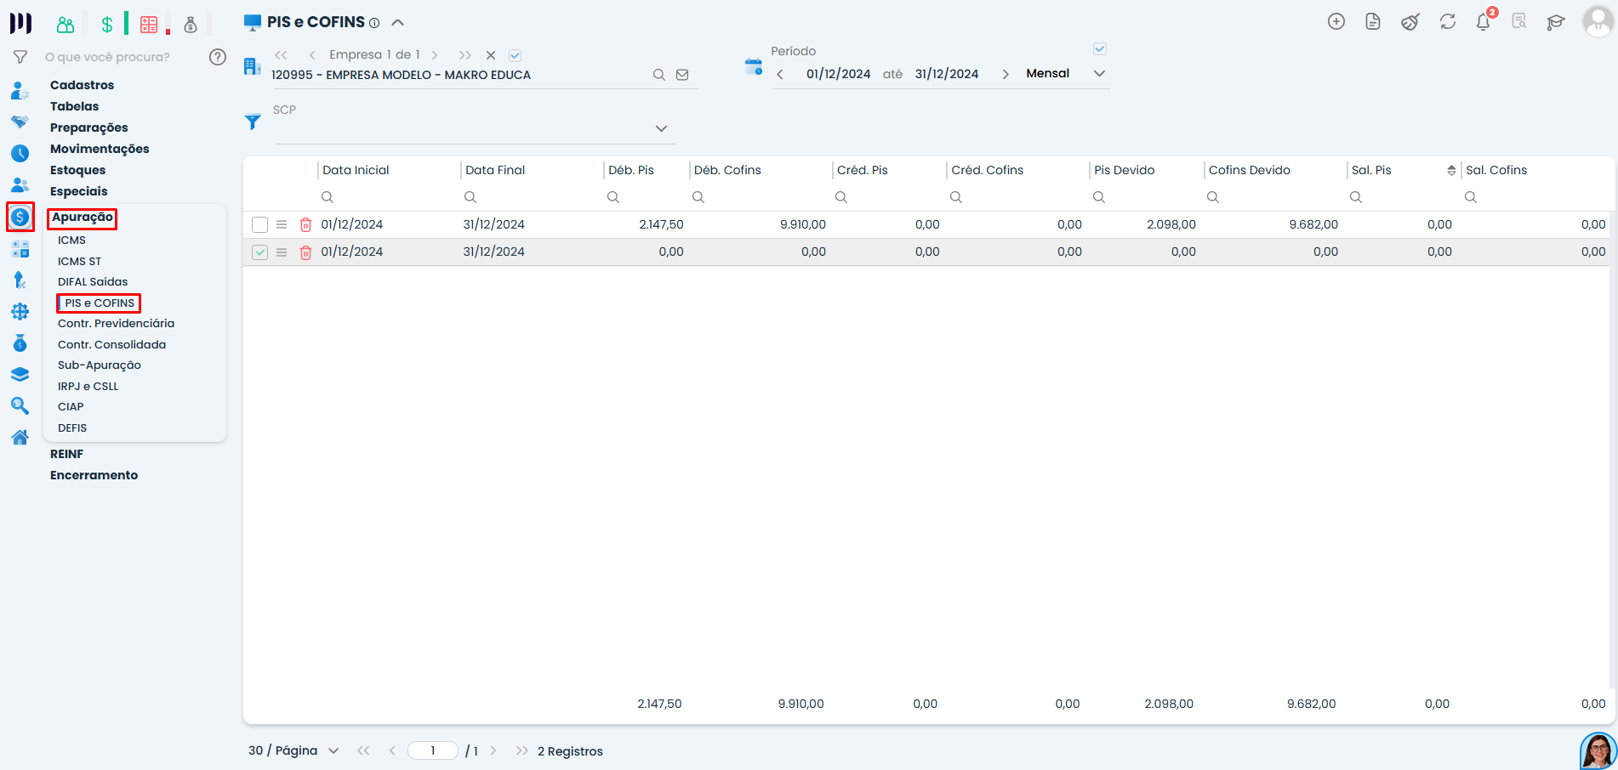The image size is (1618, 770).
Task: Uncheck the second row's checkbox
Action: (x=259, y=252)
